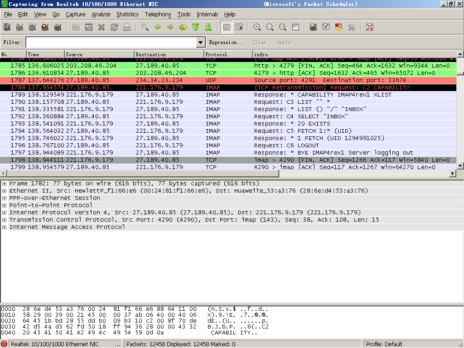Screen dimensions: 464x348
Task: Toggle auto scroll during live capture
Action: (239, 27)
